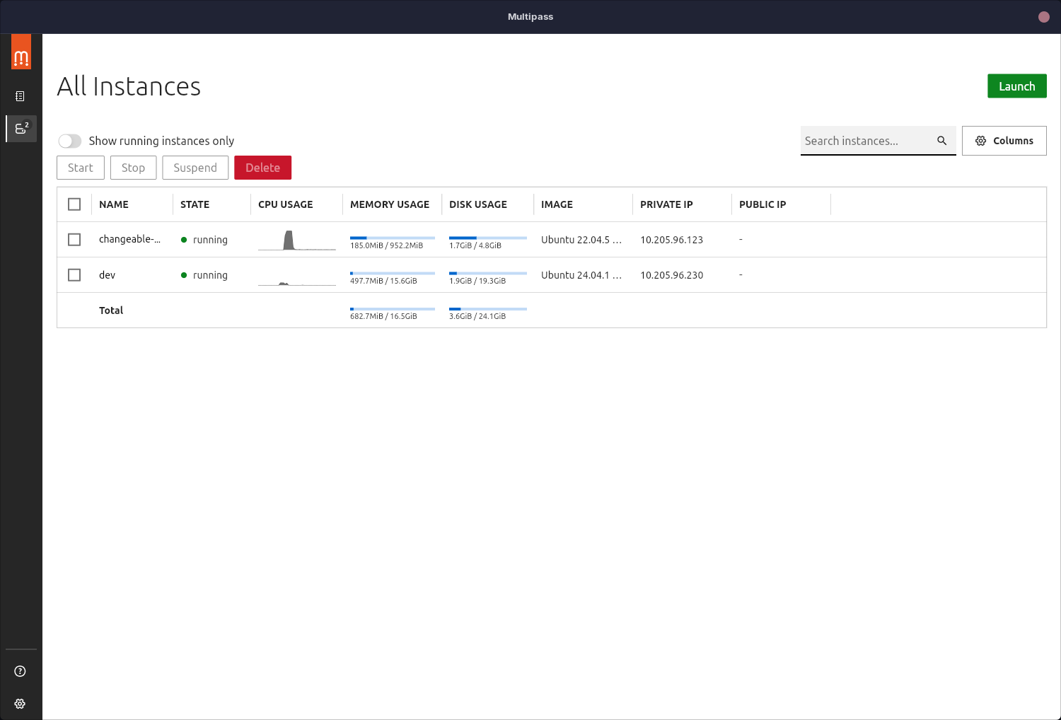Open the instances sidebar icon

pyautogui.click(x=21, y=129)
